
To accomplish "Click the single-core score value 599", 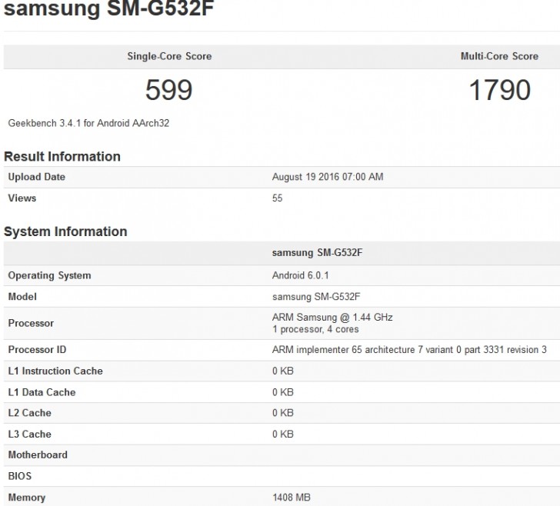I will click(x=169, y=90).
